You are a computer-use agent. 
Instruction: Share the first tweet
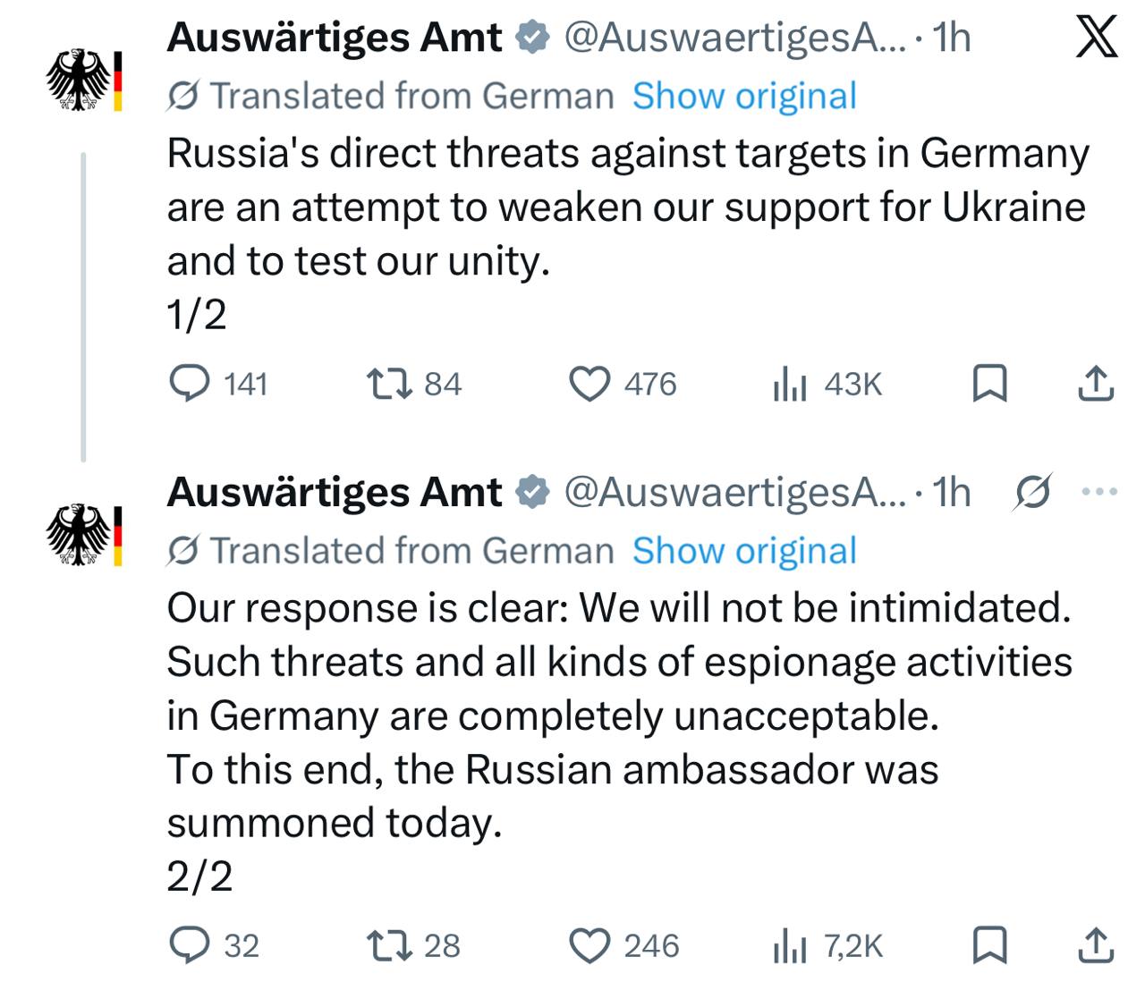tap(1095, 384)
